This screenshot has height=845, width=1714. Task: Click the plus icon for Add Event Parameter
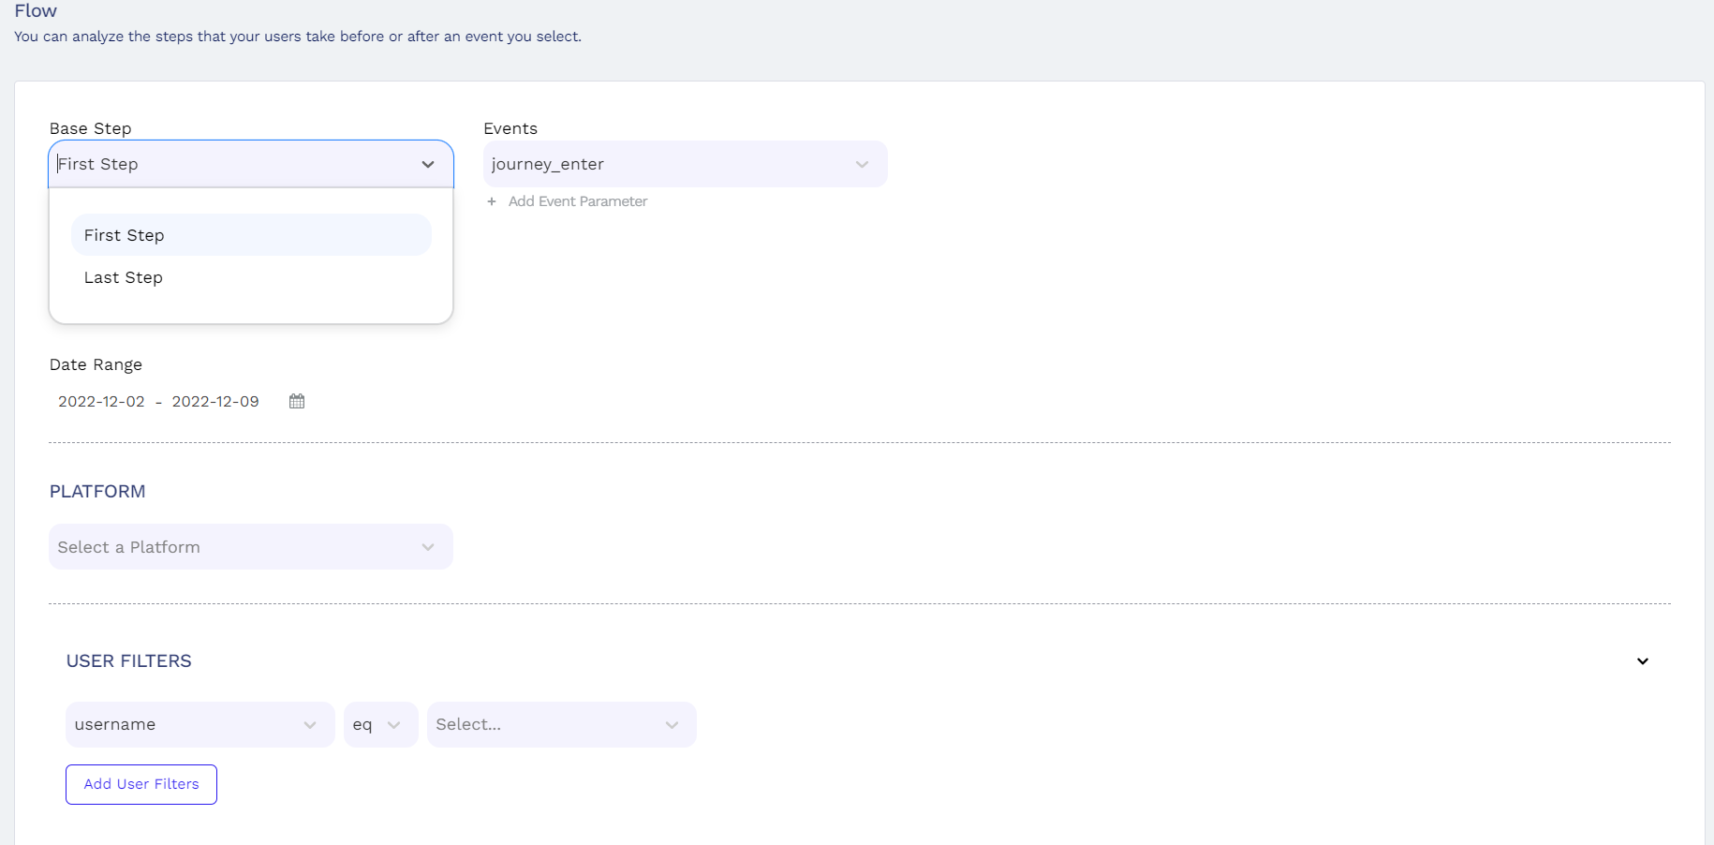click(x=492, y=201)
